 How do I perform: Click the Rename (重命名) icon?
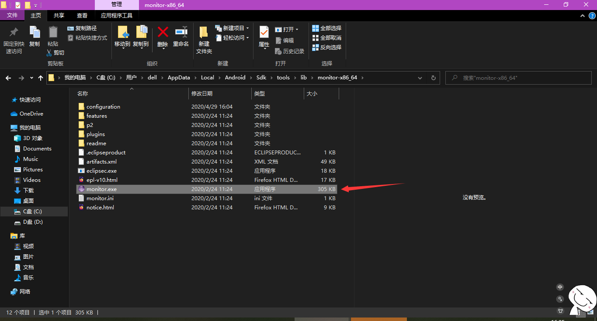coord(181,32)
